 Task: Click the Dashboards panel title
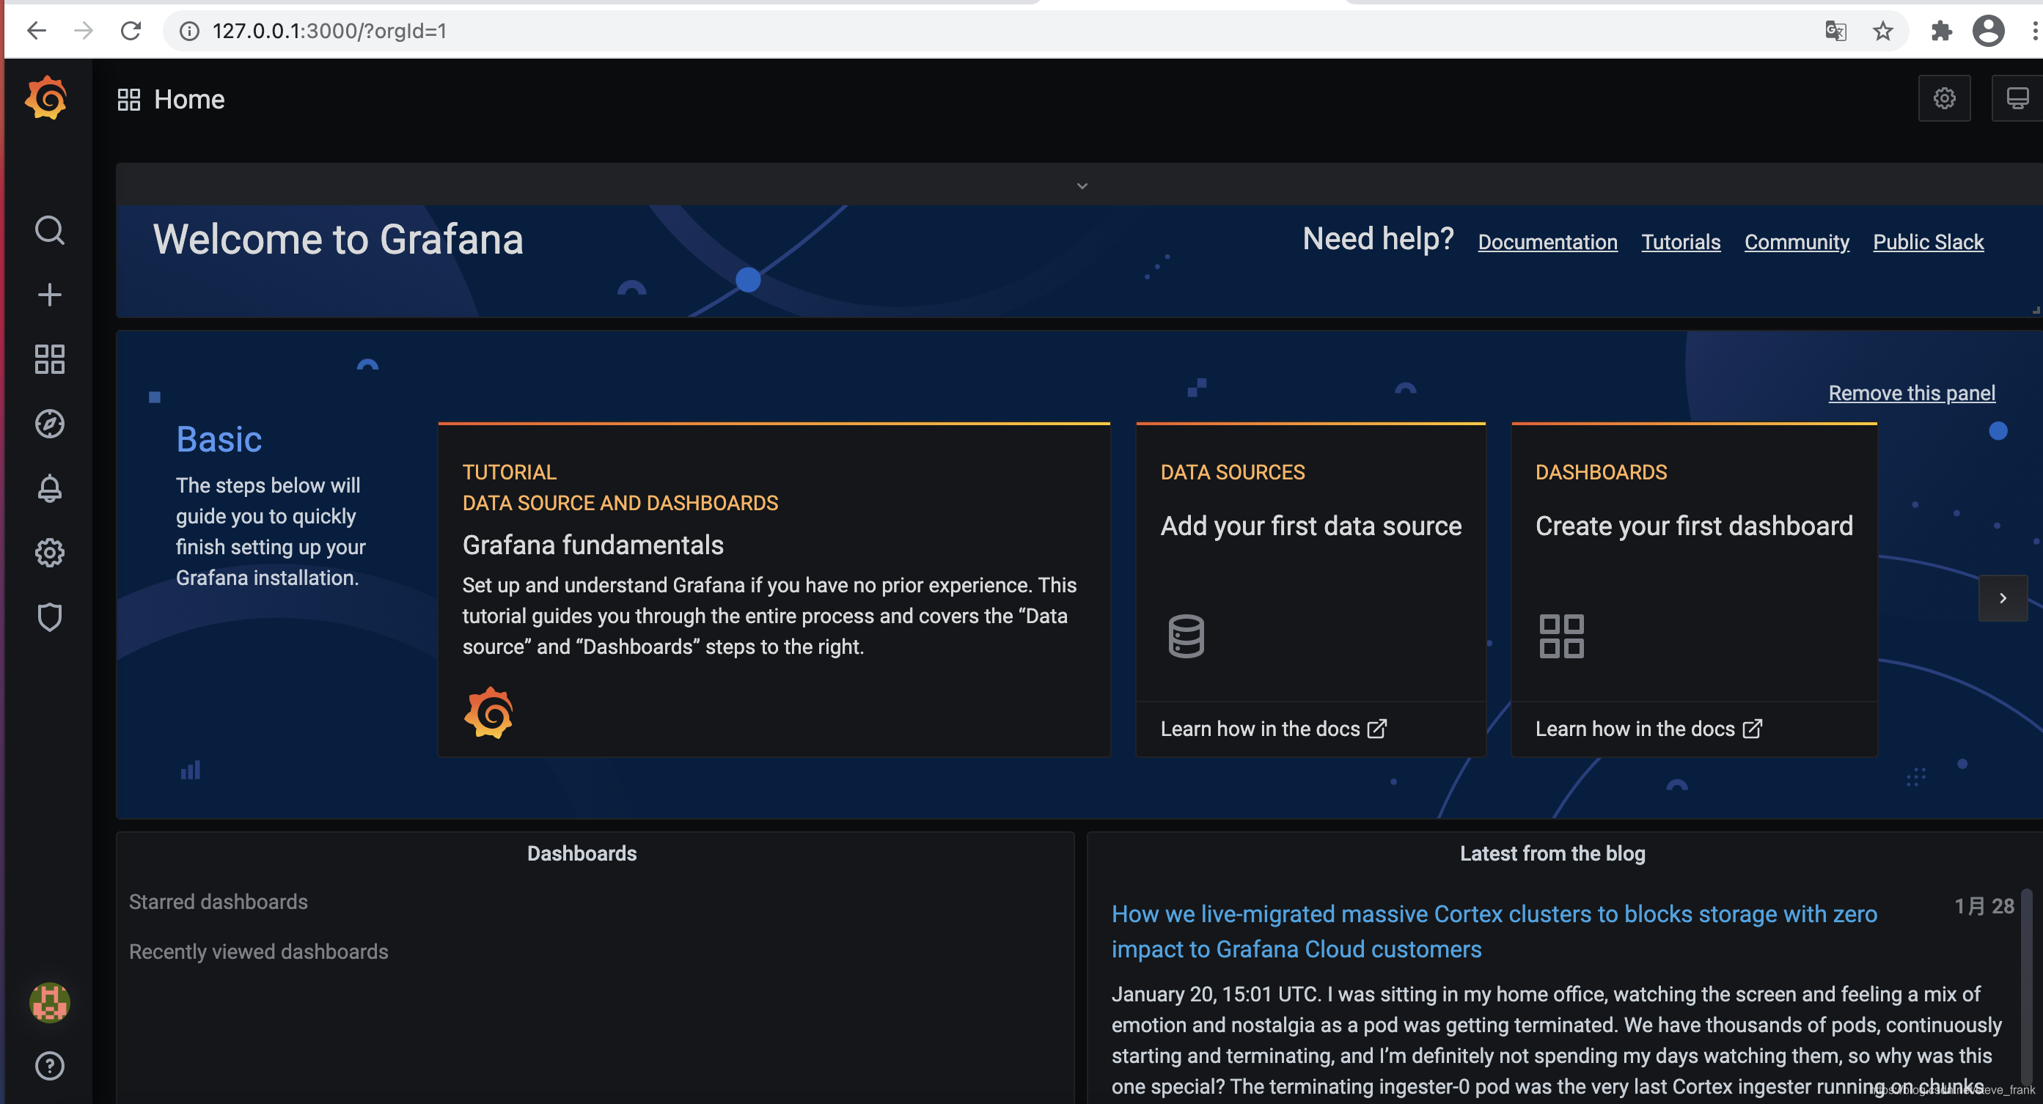(582, 853)
